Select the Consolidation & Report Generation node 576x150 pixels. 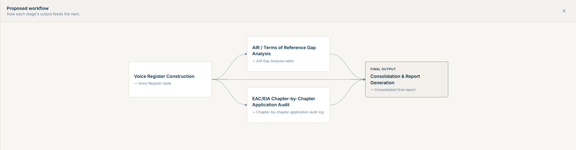pos(407,79)
